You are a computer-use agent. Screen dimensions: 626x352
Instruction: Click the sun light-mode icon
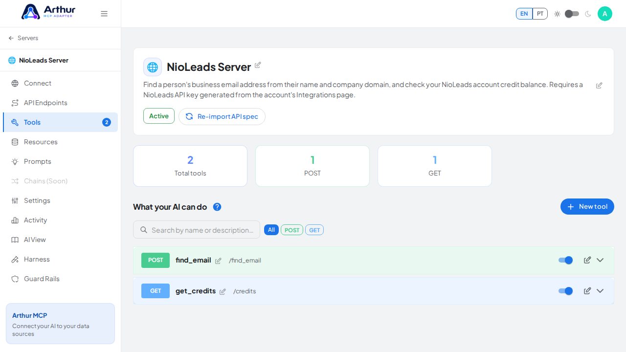(557, 14)
